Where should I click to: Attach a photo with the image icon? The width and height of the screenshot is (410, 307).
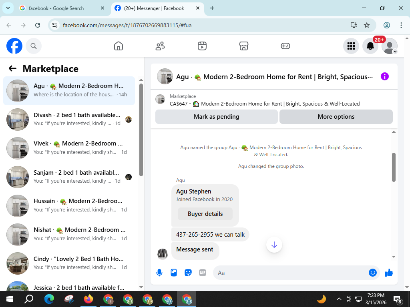[174, 273]
